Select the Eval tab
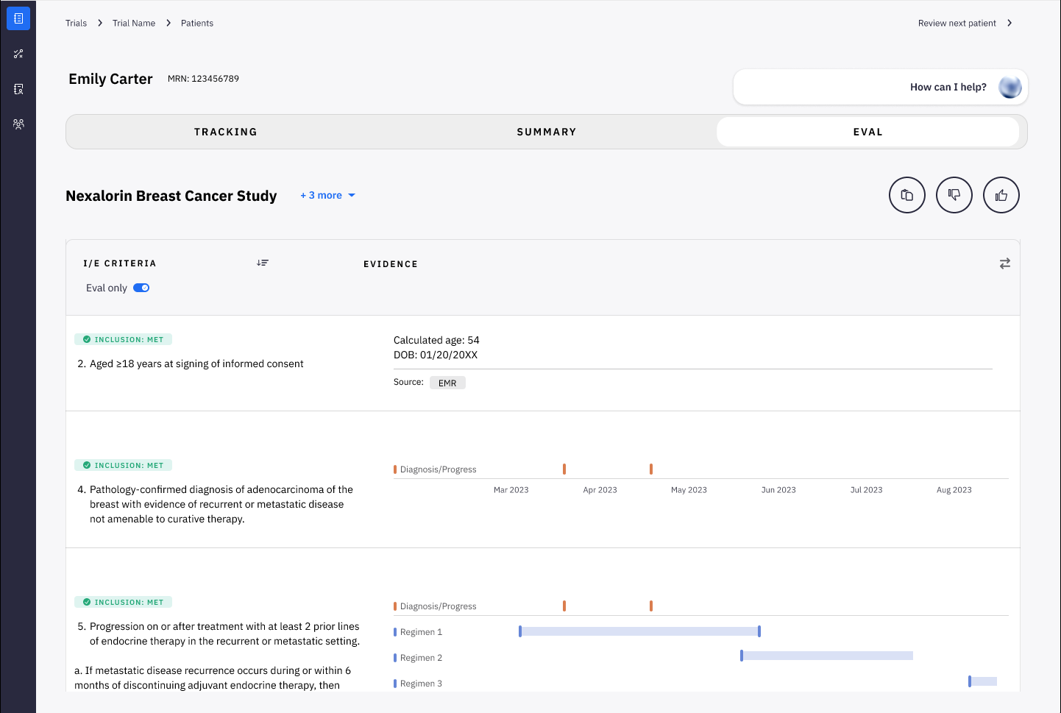Viewport: 1061px width, 713px height. tap(867, 132)
